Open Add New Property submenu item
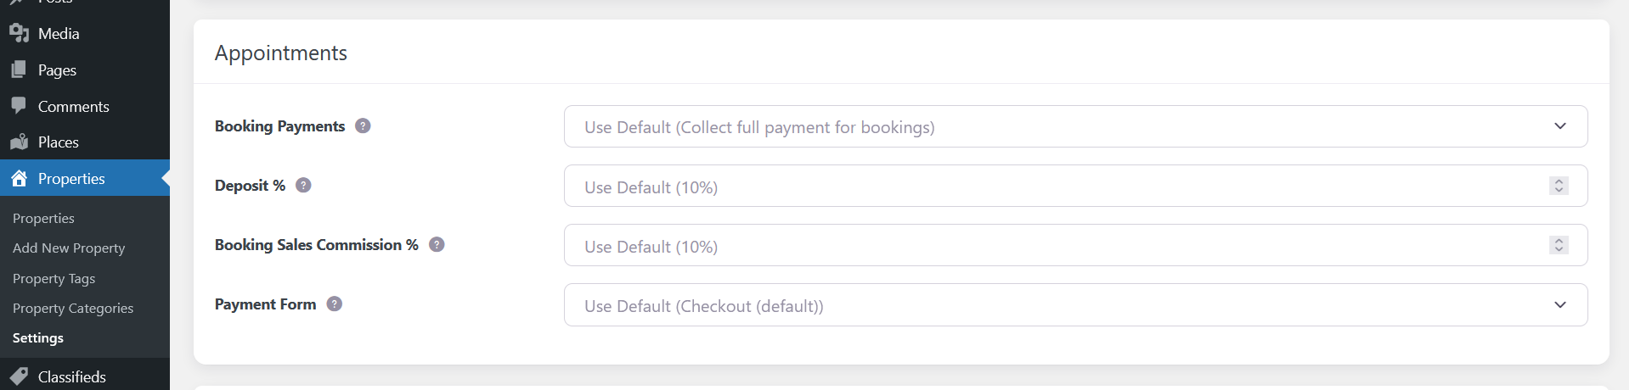Viewport: 1629px width, 390px height. (x=69, y=248)
